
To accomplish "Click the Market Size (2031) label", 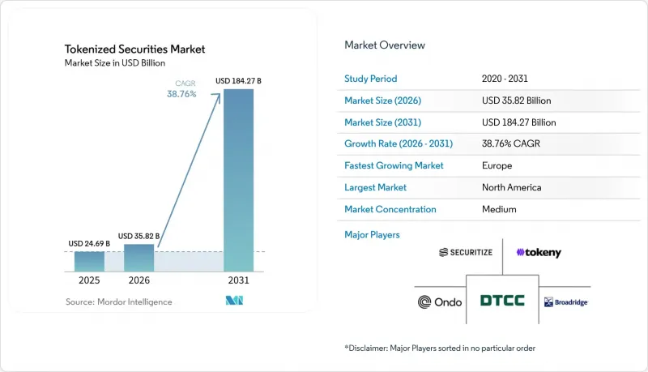I will pyautogui.click(x=382, y=122).
